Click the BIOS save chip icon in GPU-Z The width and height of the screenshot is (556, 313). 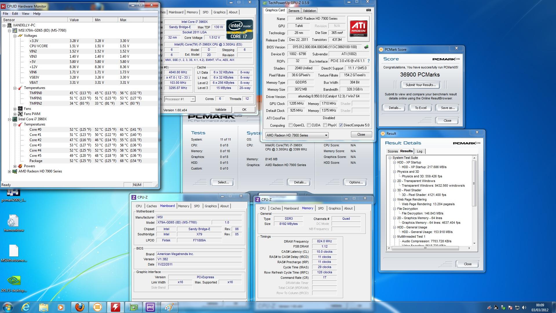366,47
